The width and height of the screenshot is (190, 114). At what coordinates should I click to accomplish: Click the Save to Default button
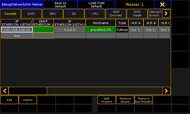tap(60, 5)
